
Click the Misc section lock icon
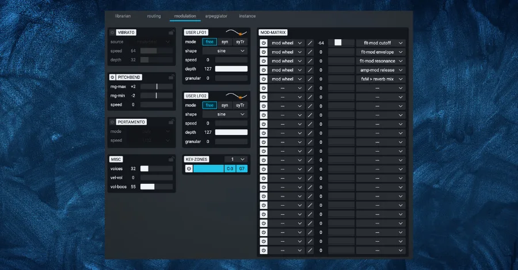[171, 159]
